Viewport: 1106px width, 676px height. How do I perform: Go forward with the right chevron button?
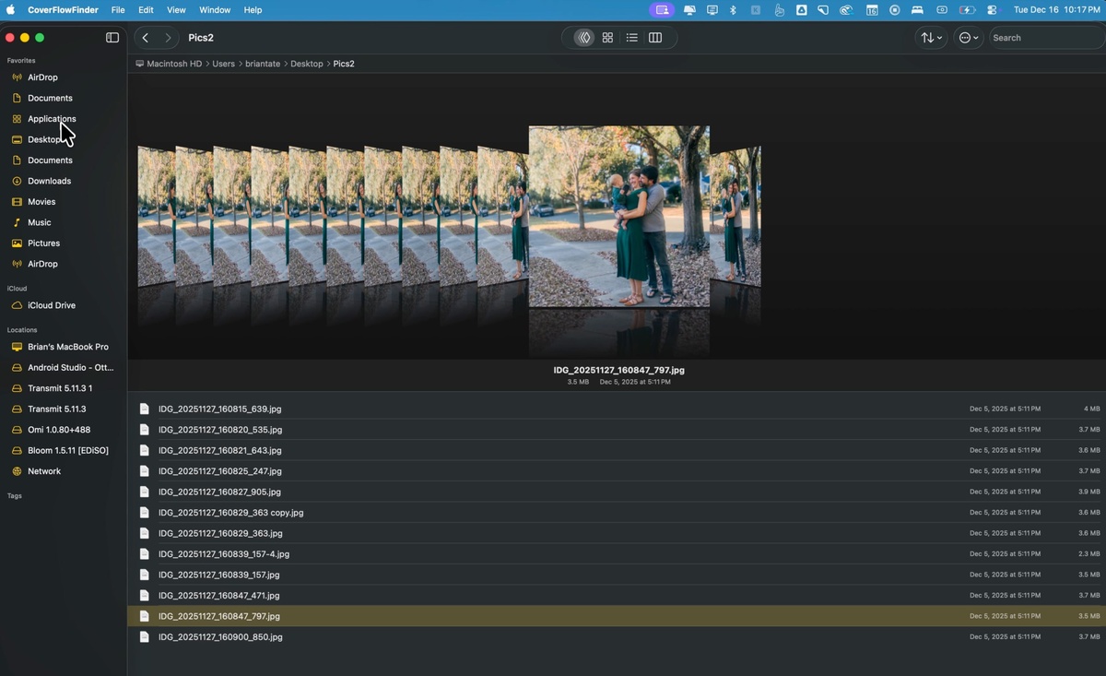[168, 38]
